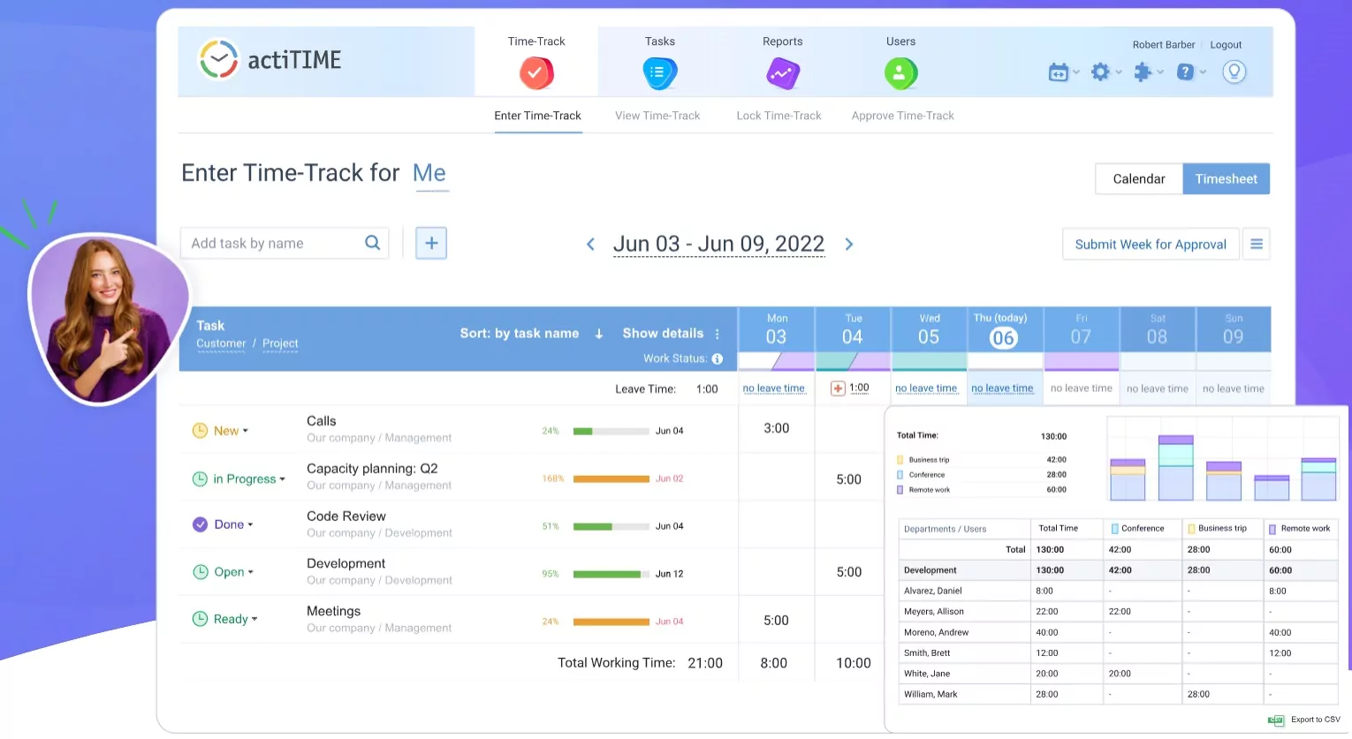Click Monday's no leave time link
The width and height of the screenshot is (1352, 739).
click(x=774, y=388)
